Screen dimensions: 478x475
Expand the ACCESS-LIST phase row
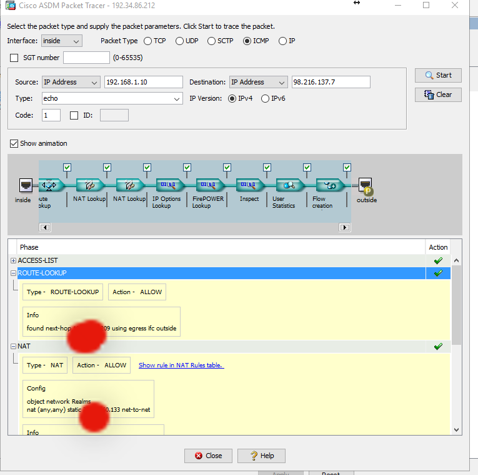click(13, 261)
